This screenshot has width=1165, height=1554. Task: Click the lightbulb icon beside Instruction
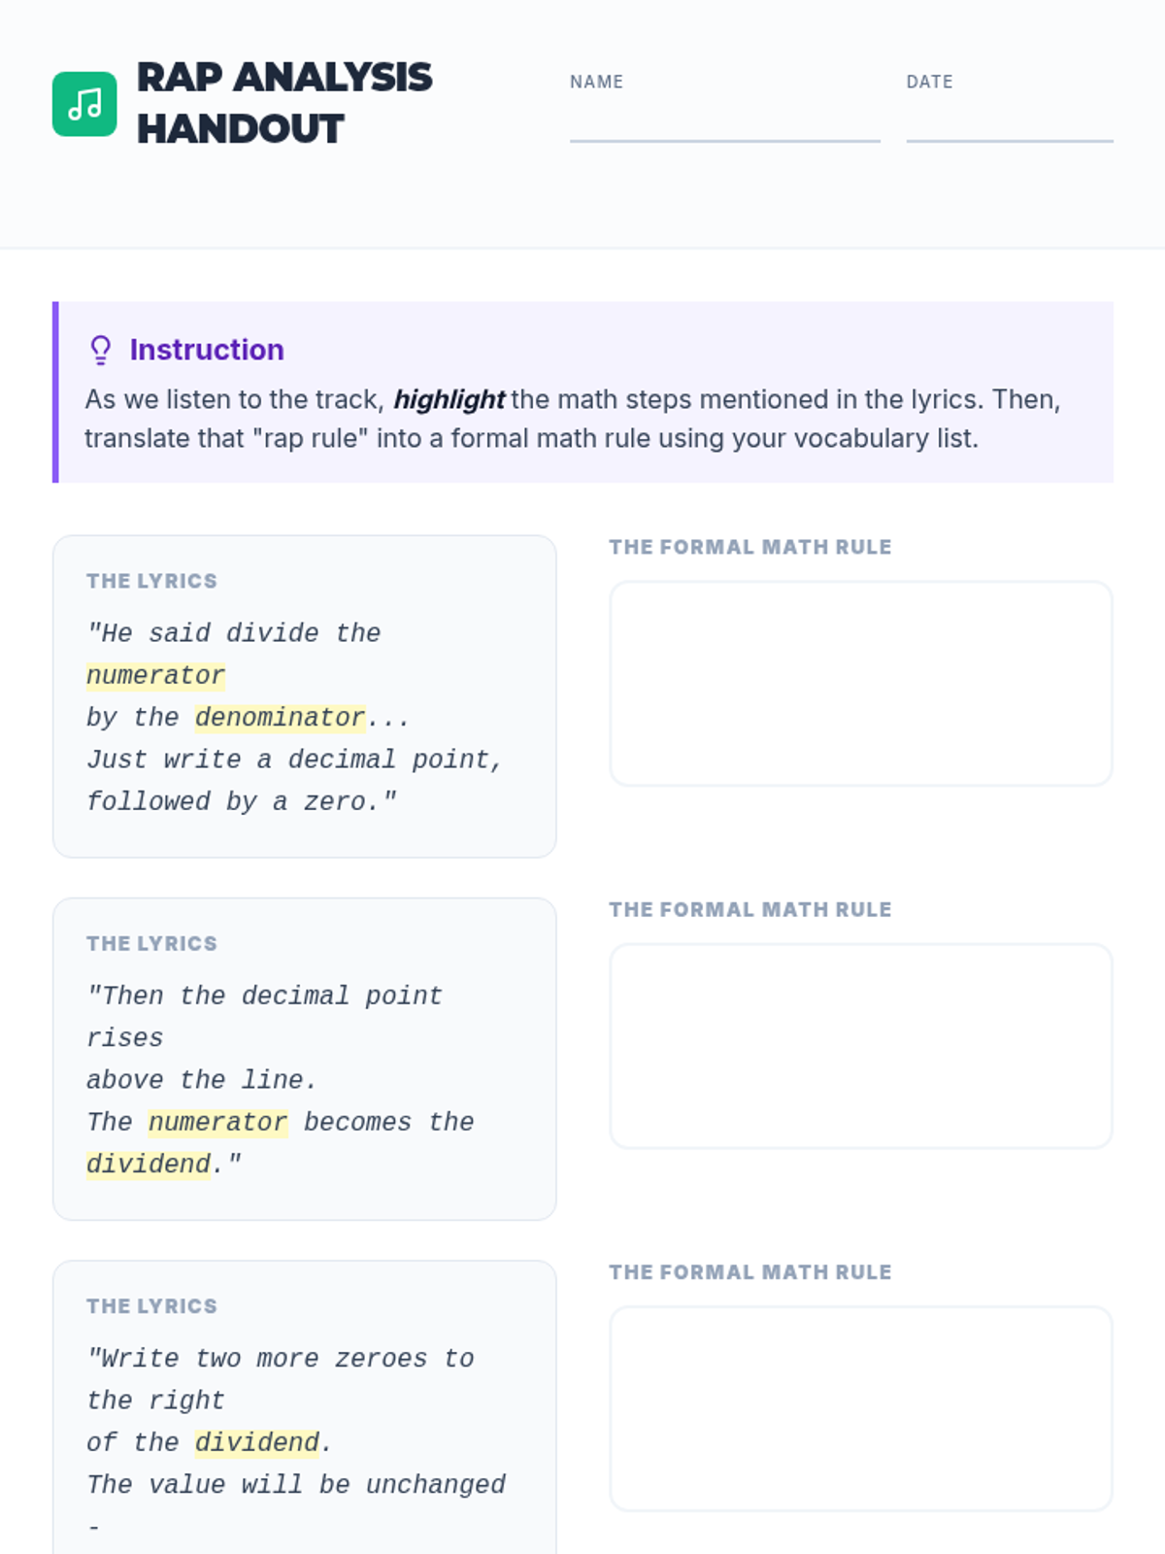tap(100, 350)
